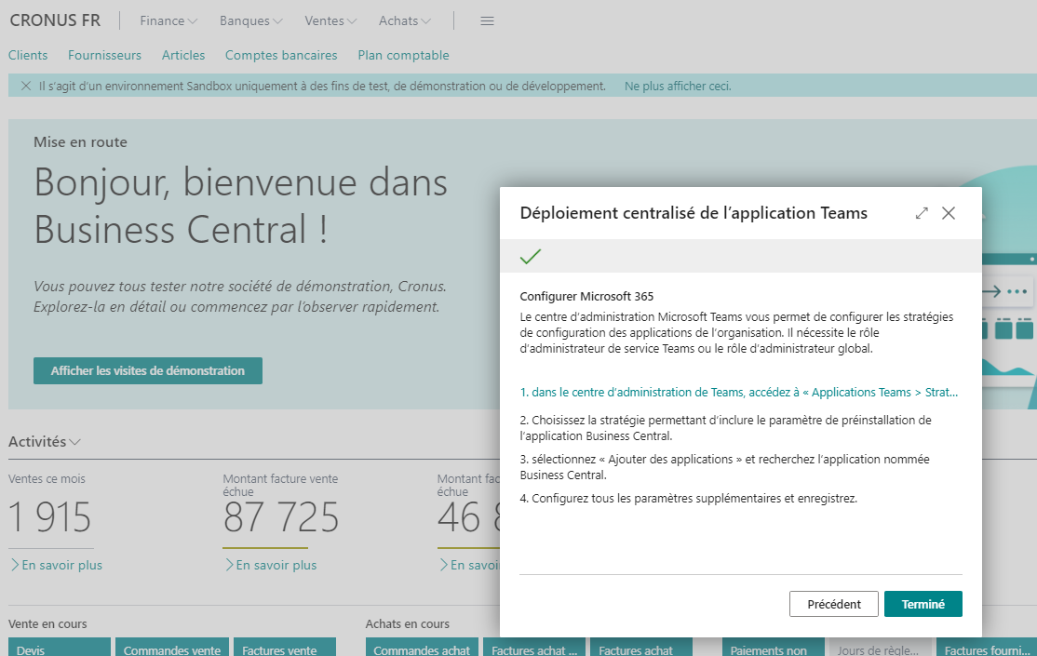Follow the Teams admin center step link

[739, 392]
